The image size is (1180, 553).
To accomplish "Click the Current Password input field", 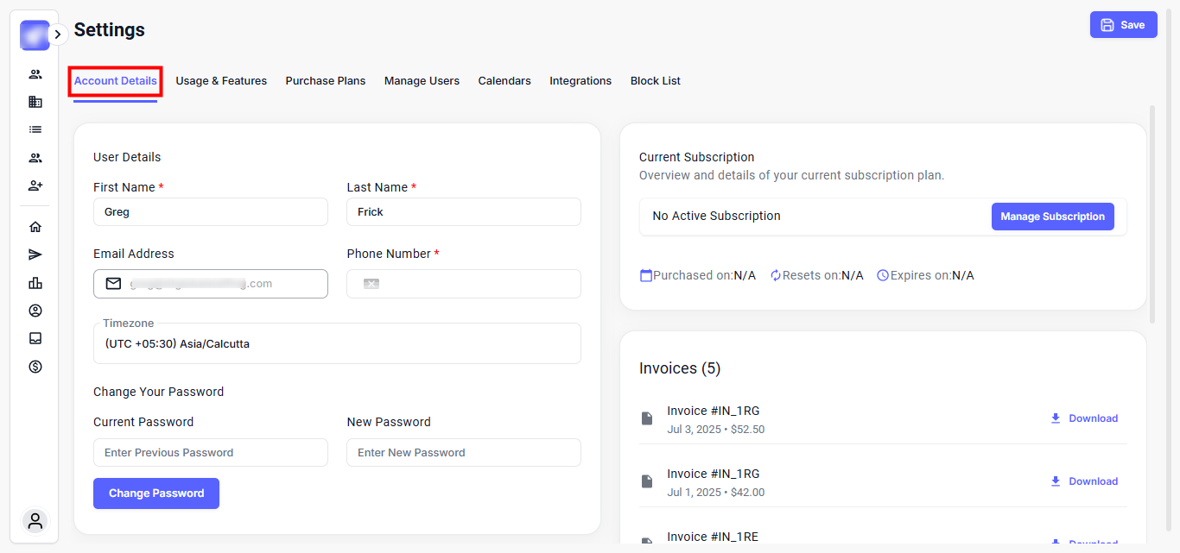I will coord(211,453).
